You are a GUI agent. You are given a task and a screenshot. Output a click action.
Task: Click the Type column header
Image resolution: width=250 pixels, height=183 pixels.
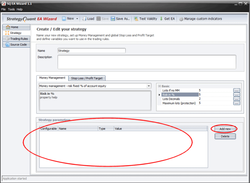click(106, 129)
